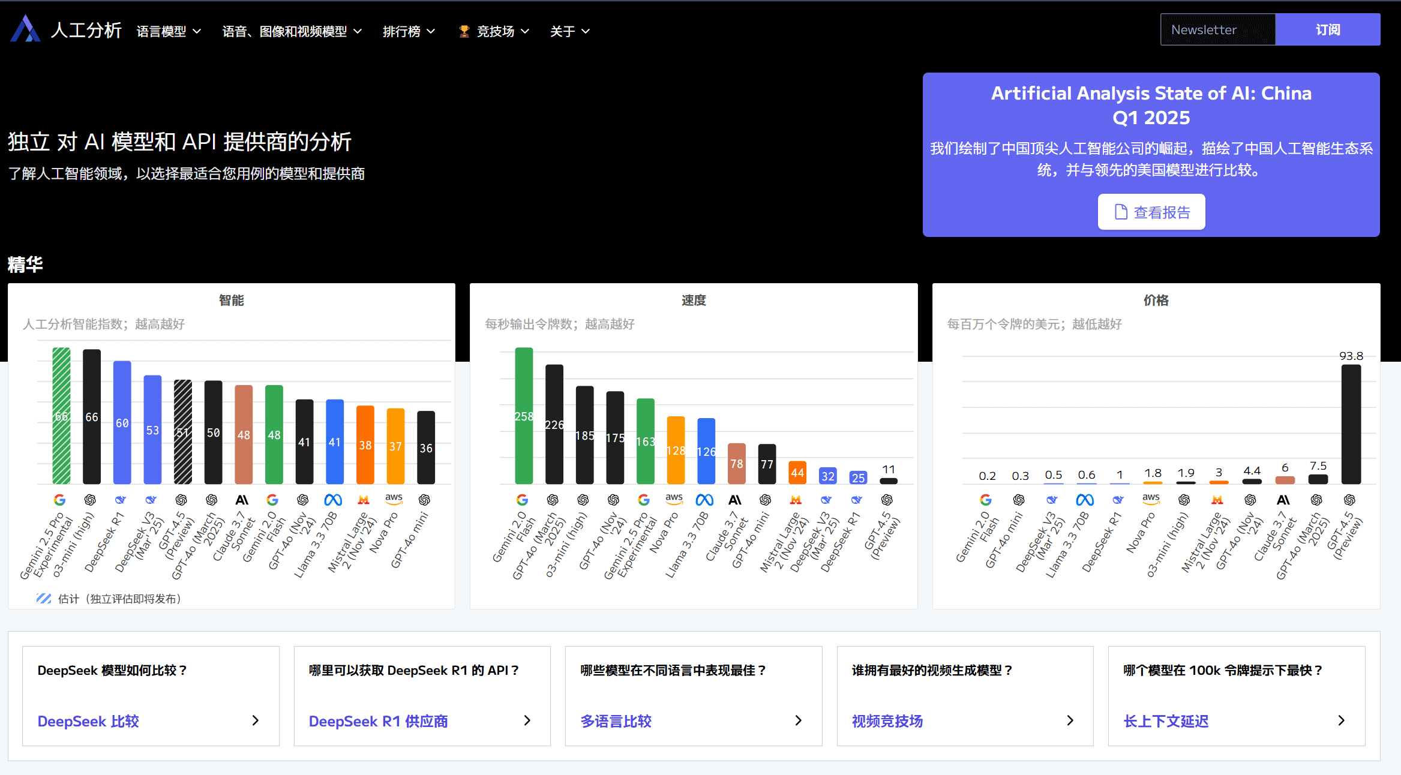
Task: Click the Meta logo in the 速度 chart
Action: (704, 500)
